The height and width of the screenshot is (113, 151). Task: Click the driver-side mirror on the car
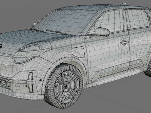102,32
